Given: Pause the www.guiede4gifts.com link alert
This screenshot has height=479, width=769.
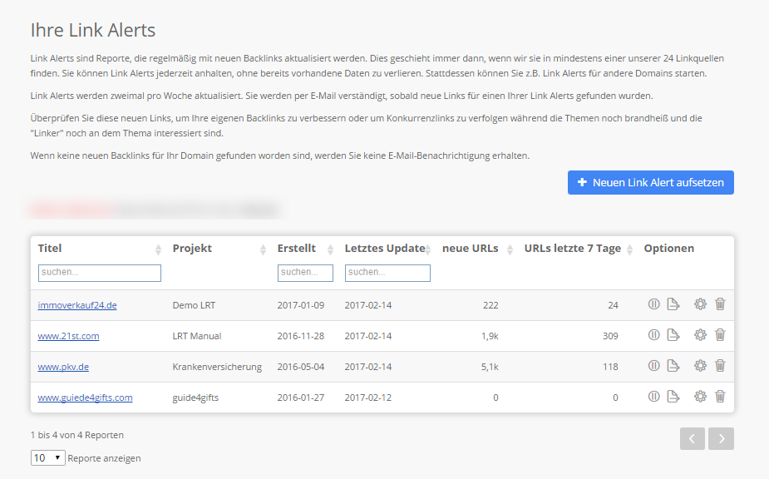Looking at the screenshot, I should point(653,397).
